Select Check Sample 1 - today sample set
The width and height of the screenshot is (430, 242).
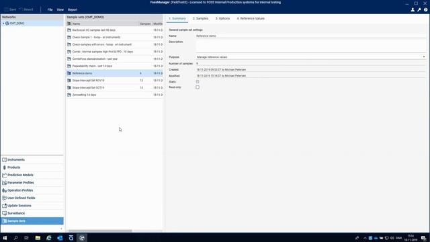point(115,38)
